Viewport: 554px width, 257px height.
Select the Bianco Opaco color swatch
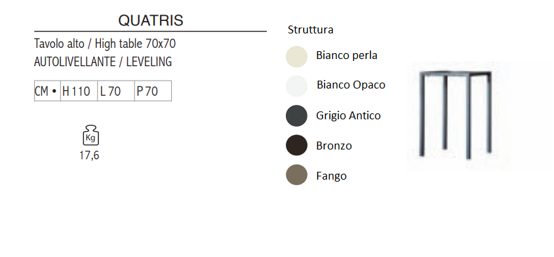point(296,86)
